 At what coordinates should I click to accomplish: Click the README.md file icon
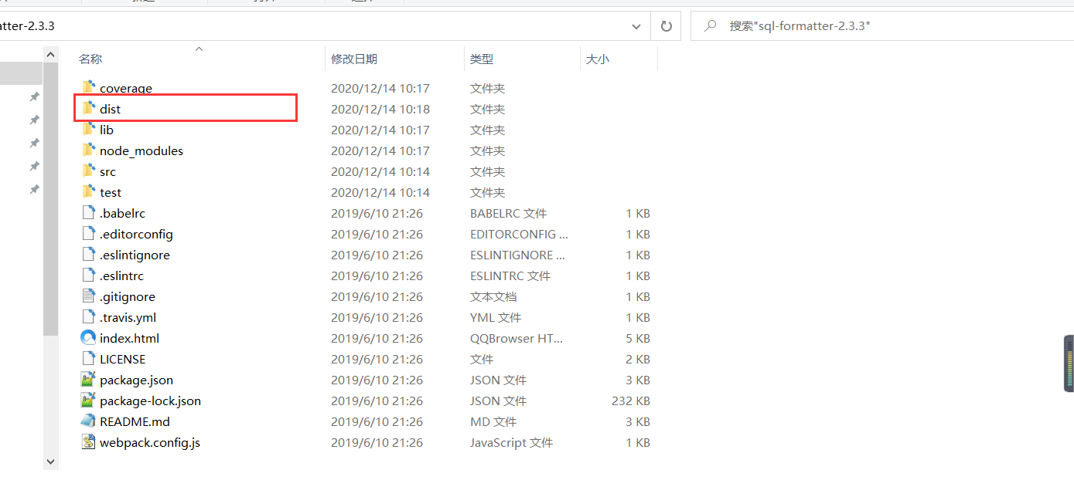tap(88, 421)
